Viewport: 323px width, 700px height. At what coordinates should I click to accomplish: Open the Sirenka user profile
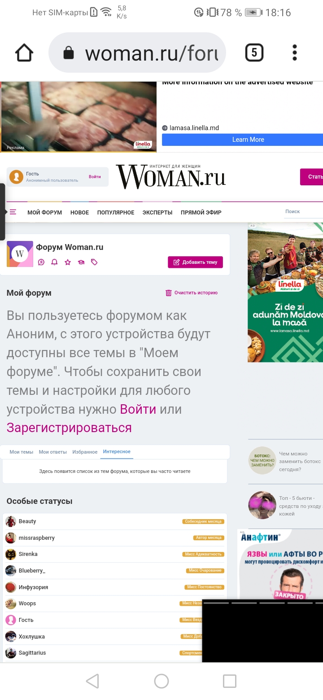click(x=28, y=554)
